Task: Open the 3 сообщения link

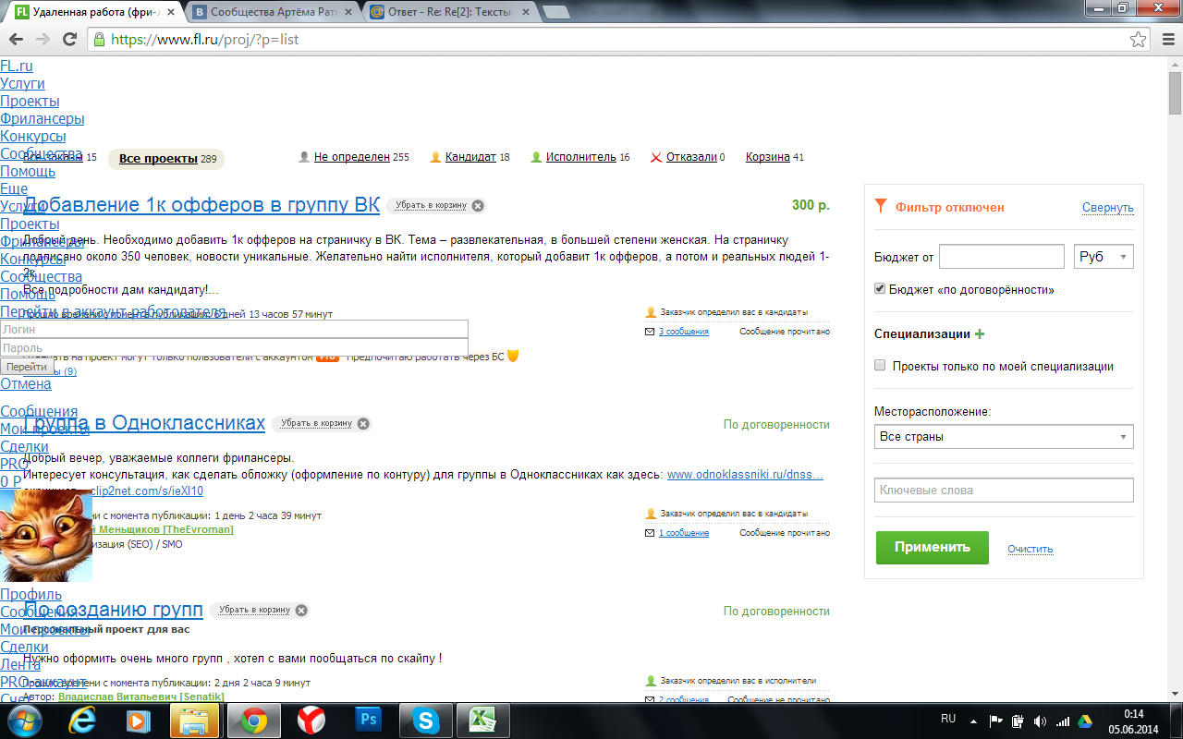Action: pos(683,332)
